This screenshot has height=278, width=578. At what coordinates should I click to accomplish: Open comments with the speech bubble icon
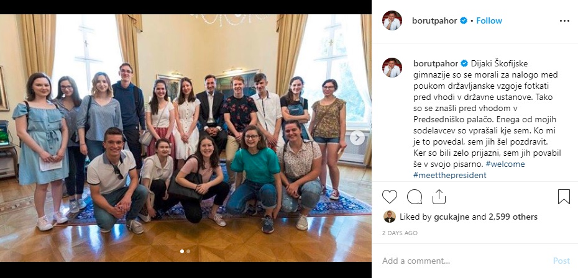point(415,197)
